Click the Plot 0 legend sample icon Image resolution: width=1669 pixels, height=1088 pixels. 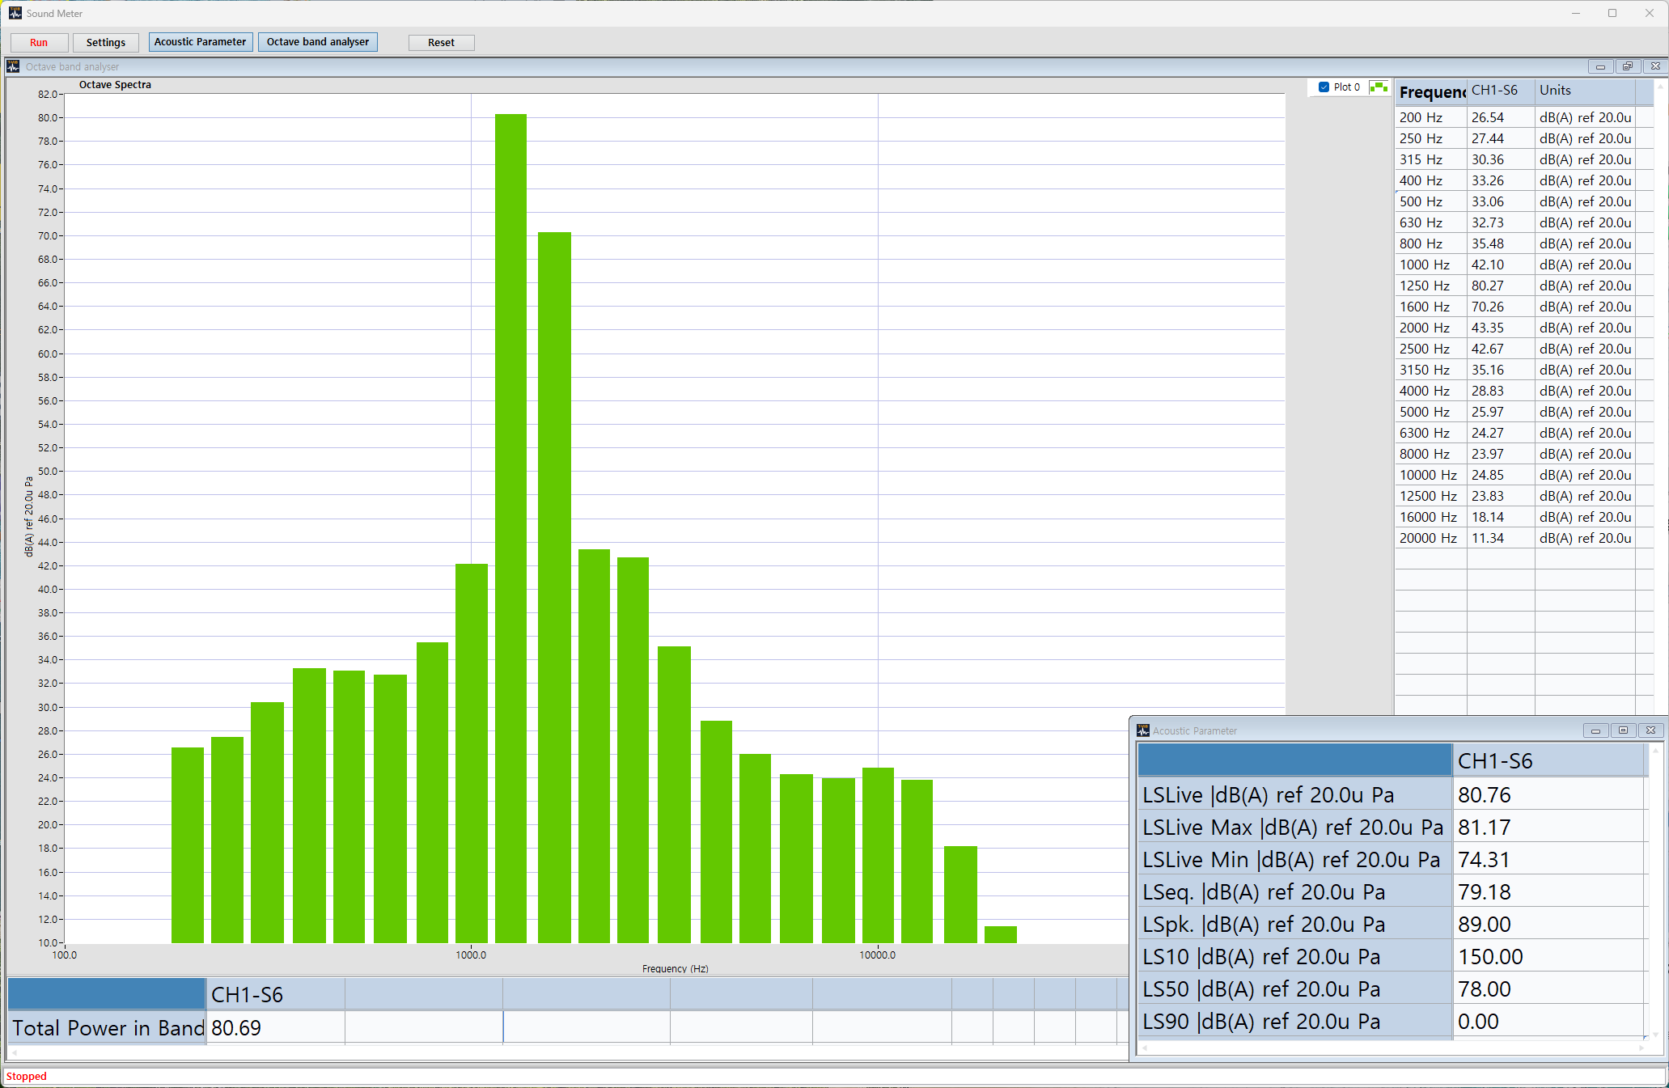tap(1379, 87)
